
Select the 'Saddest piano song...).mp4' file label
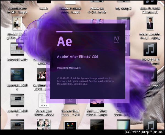coord(70,10)
